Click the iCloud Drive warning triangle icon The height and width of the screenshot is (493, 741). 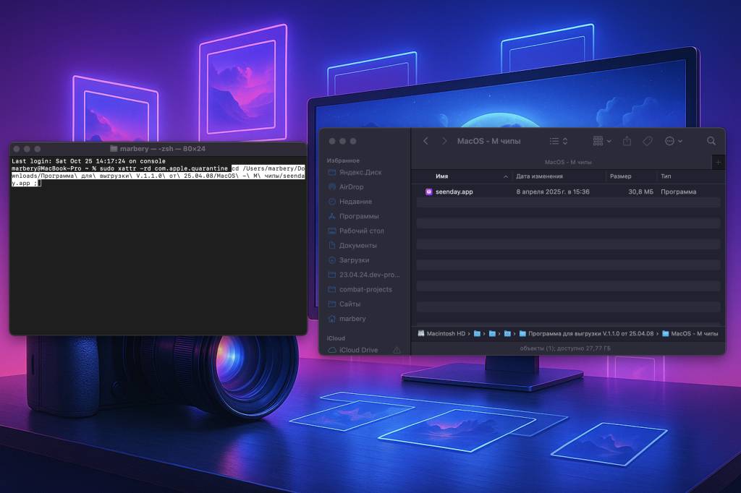pyautogui.click(x=397, y=350)
